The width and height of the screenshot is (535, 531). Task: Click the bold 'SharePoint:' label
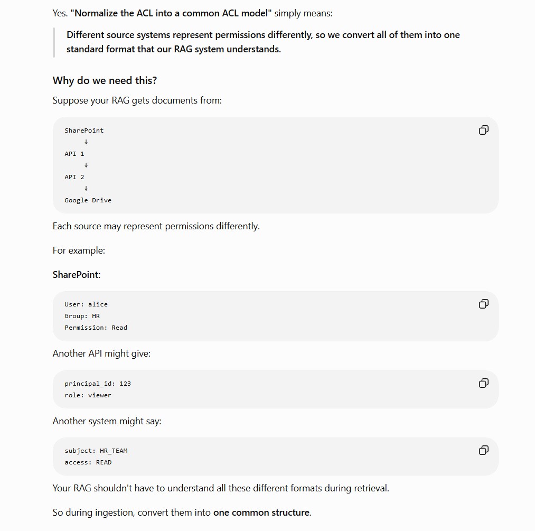tap(77, 275)
